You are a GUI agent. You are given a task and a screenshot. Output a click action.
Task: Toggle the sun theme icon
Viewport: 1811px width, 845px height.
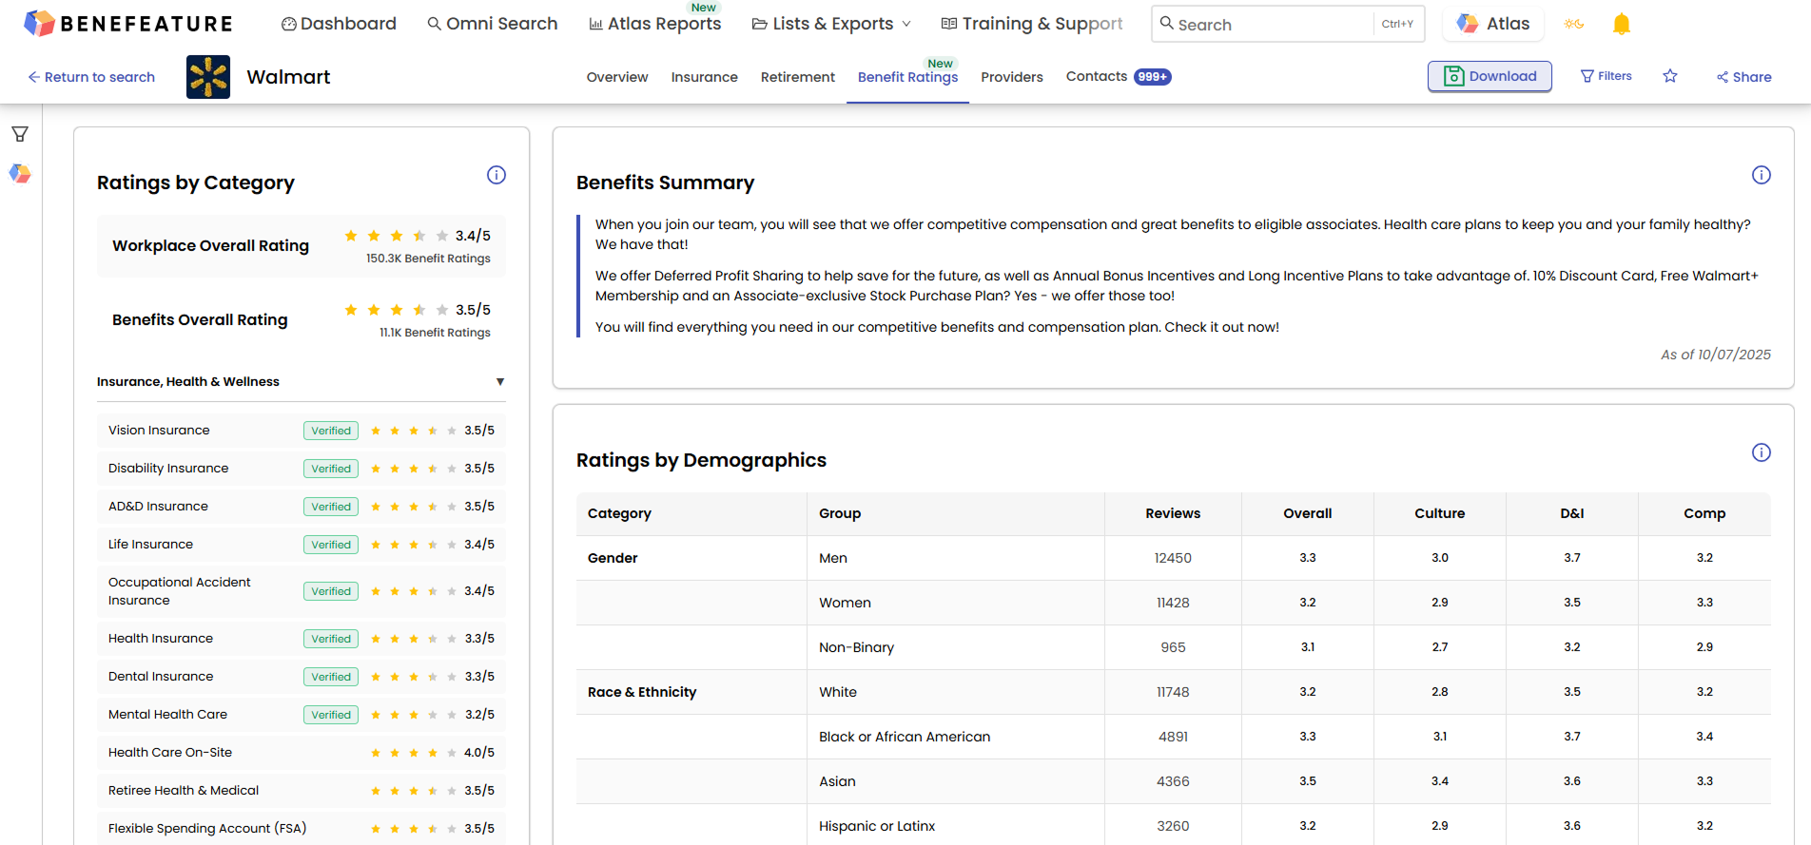1574,24
